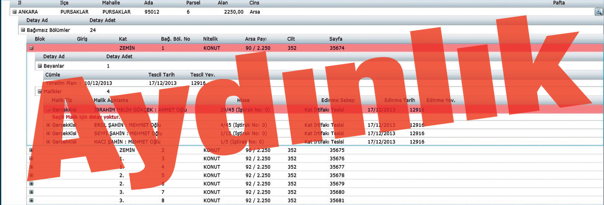Click the Arsa Payı column header
The image size is (604, 205).
256,39
